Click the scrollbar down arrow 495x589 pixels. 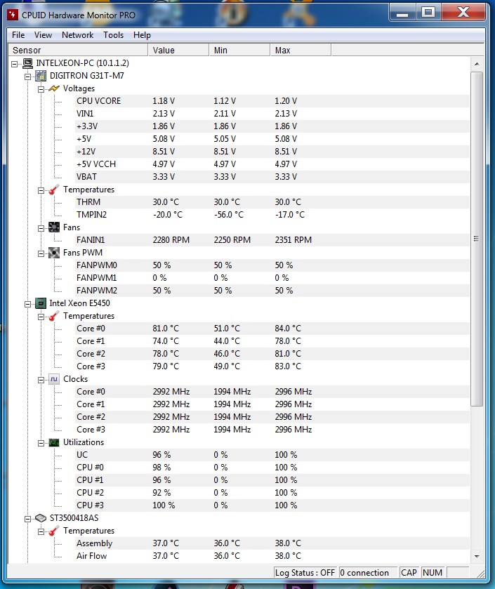477,556
